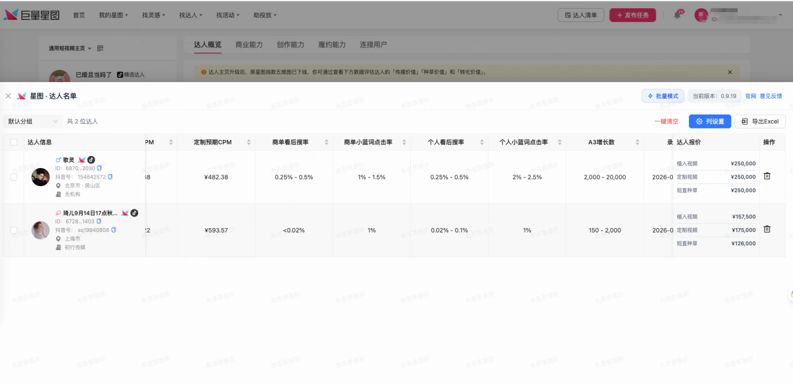Click 琦儿's 定制视频 price ¥175,000
The image size is (793, 384).
click(744, 230)
